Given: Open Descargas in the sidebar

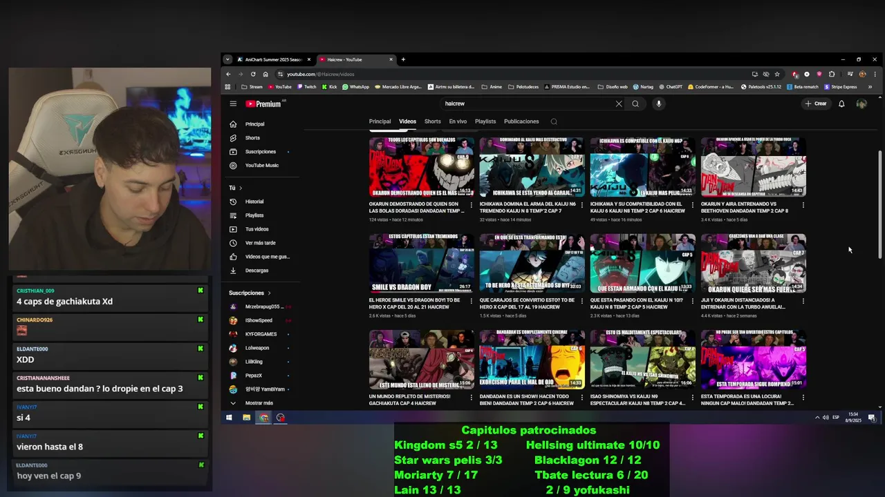Looking at the screenshot, I should pyautogui.click(x=257, y=271).
